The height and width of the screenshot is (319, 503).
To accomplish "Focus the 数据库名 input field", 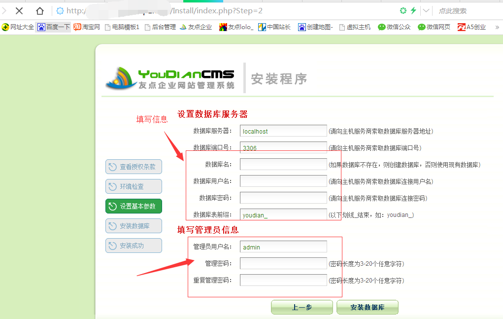I will (283, 164).
